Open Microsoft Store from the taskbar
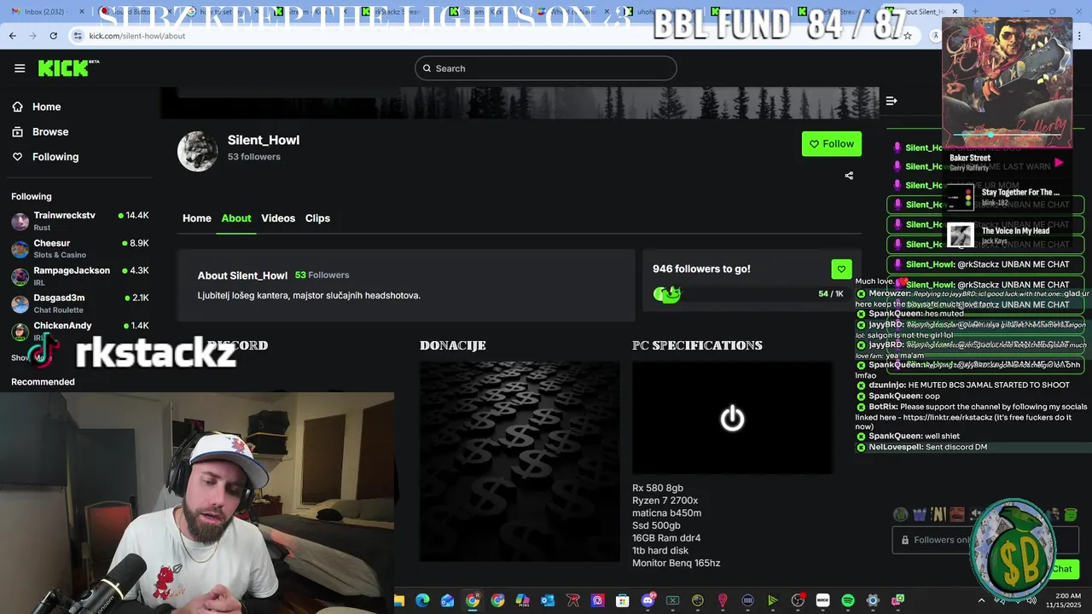 click(623, 600)
